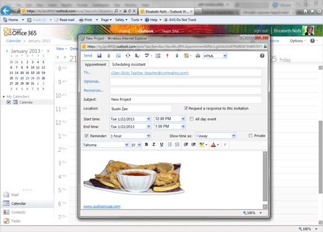Print the appointment using the printer icon
The height and width of the screenshot is (232, 323).
pos(198,55)
